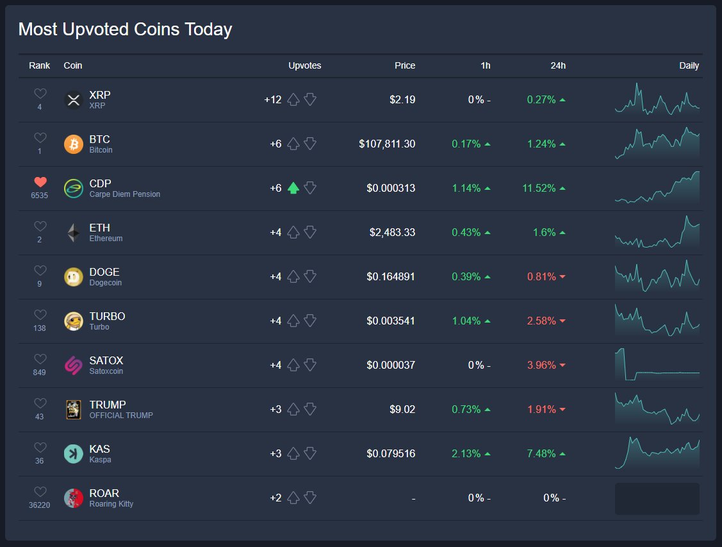The height and width of the screenshot is (547, 722).
Task: Click the Dogecoin logo
Action: click(74, 277)
